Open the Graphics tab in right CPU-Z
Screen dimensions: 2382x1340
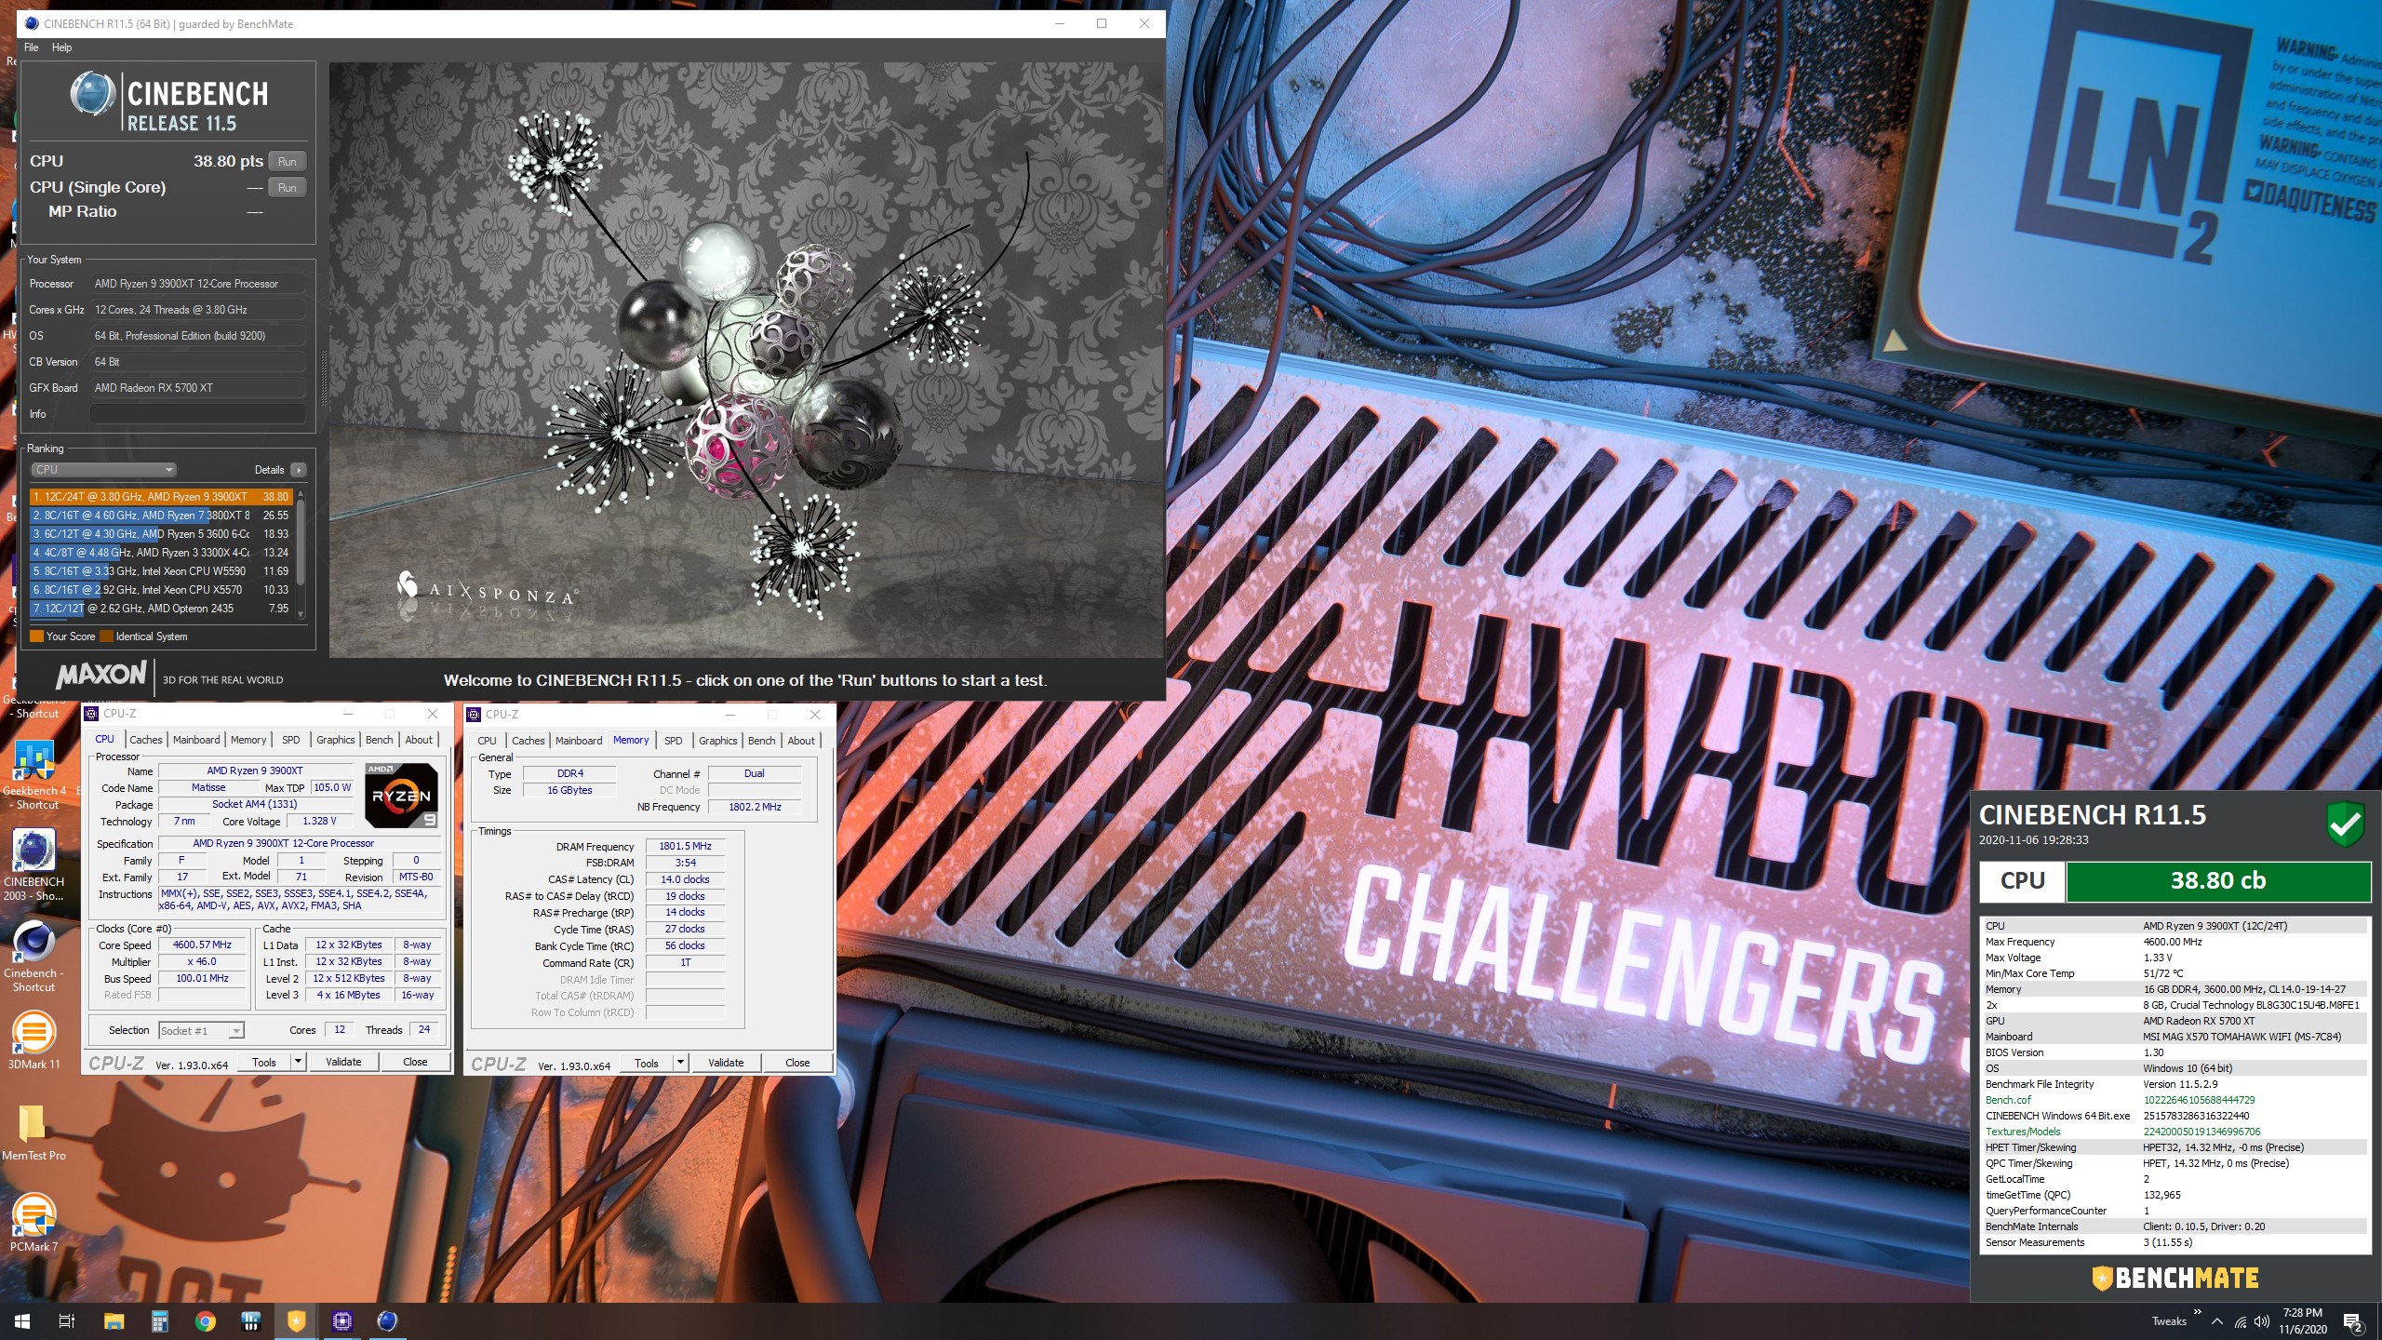717,741
